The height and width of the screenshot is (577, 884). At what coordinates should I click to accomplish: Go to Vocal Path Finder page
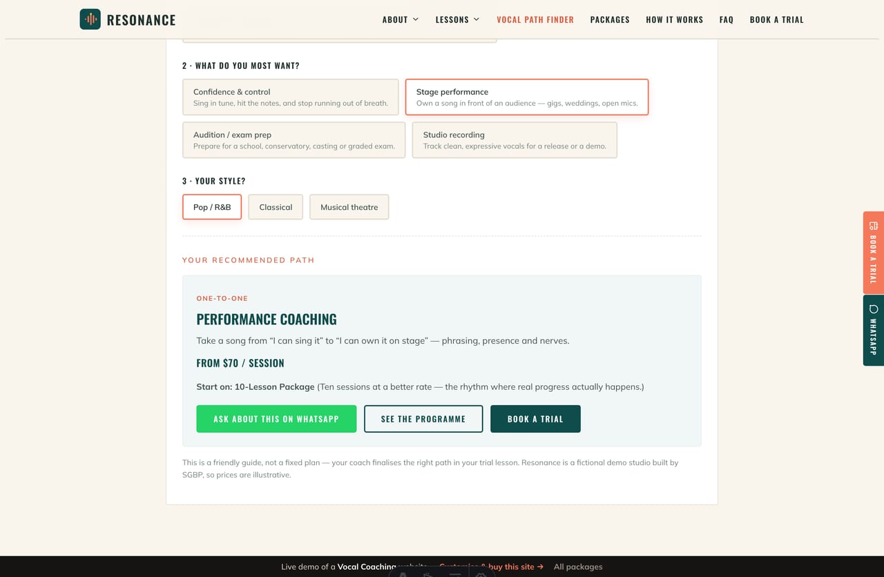coord(535,19)
